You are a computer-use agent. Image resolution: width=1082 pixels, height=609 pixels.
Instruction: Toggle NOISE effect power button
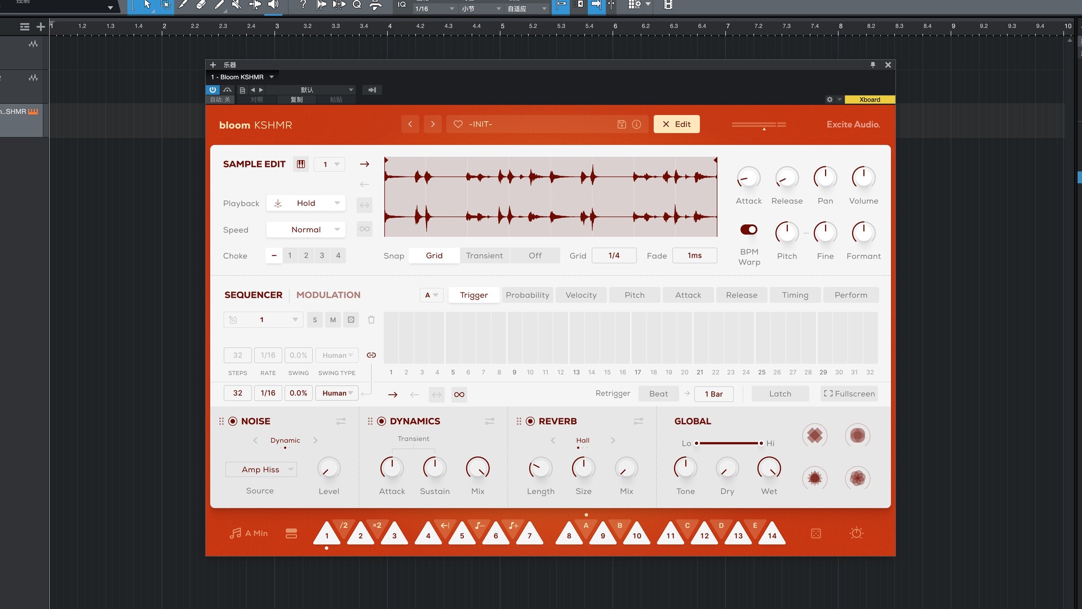pyautogui.click(x=233, y=421)
